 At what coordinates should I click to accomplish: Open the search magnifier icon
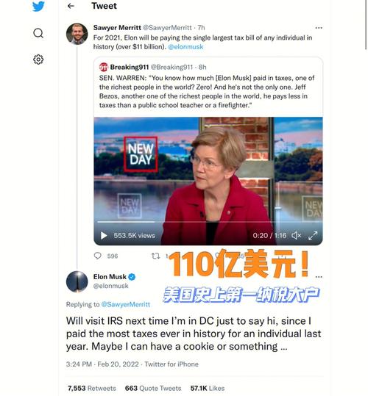pos(38,33)
